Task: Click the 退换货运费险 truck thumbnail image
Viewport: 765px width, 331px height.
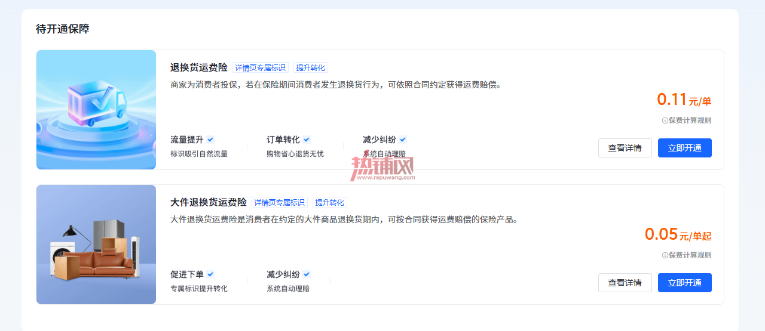Action: tap(96, 110)
